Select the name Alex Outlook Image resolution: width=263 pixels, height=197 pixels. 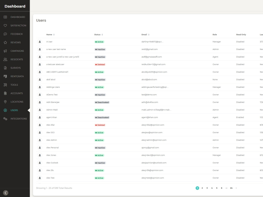pyautogui.click(x=52, y=163)
